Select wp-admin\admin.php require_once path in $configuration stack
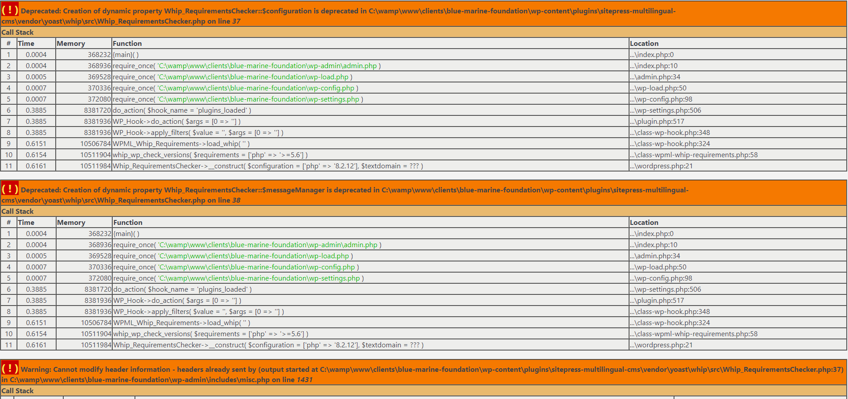 pyautogui.click(x=267, y=65)
